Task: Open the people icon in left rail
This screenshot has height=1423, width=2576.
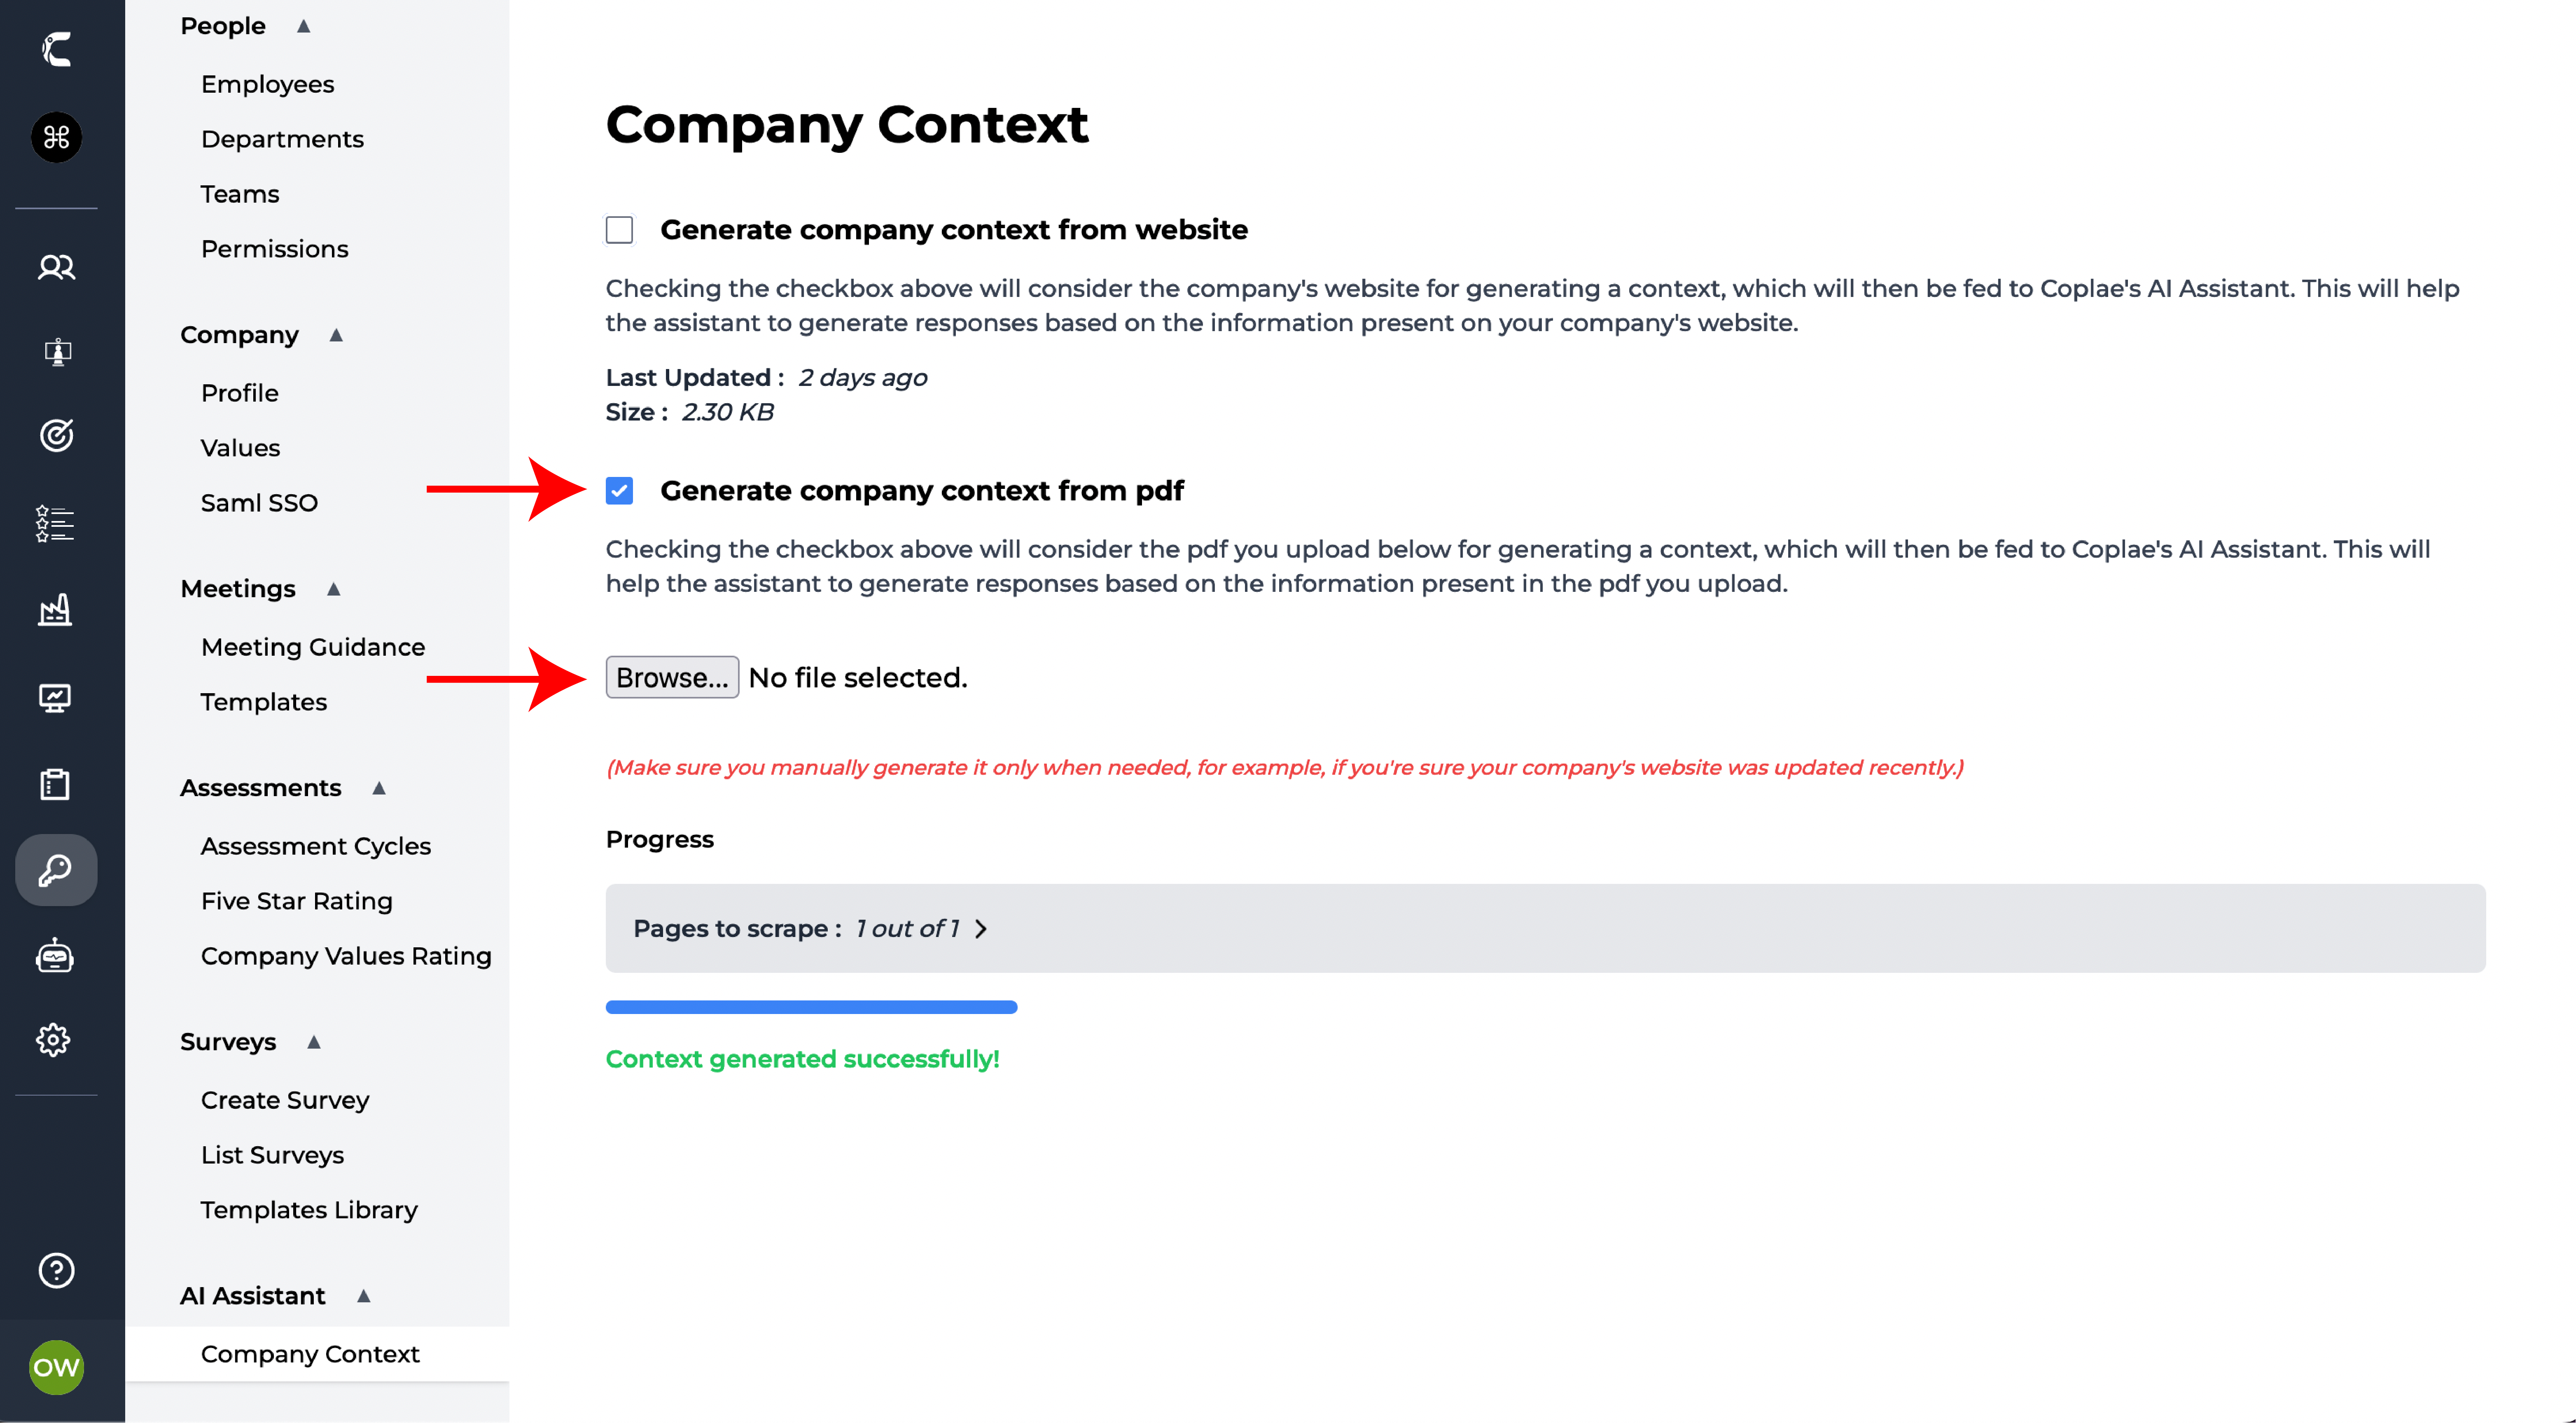Action: (x=56, y=267)
